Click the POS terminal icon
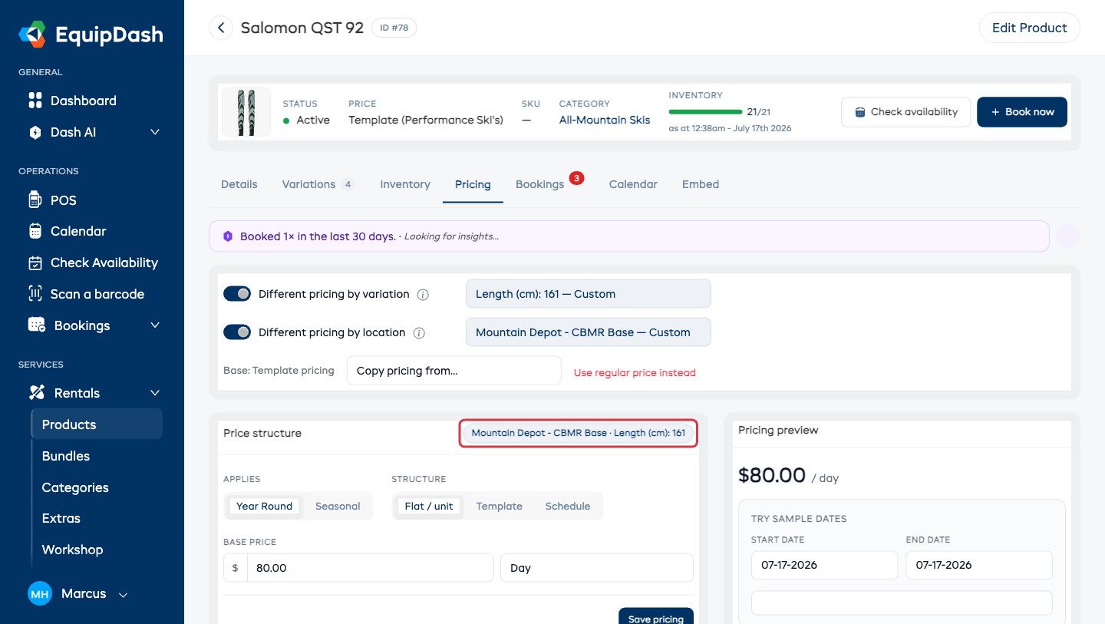 [x=35, y=200]
